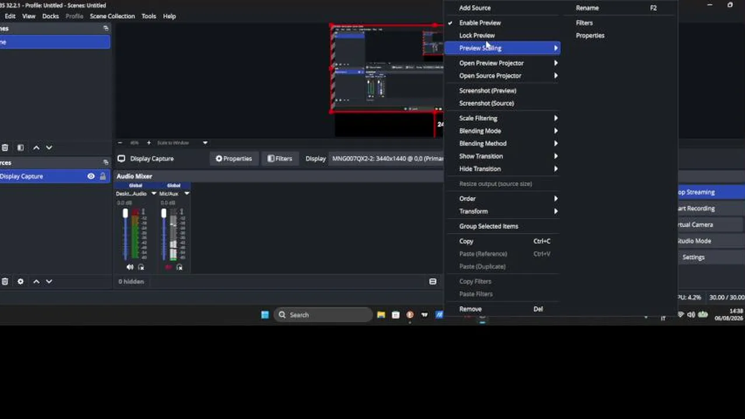Expand Show Transition submenu
The width and height of the screenshot is (745, 419).
(502, 156)
